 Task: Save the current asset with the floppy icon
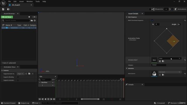click(3, 9)
